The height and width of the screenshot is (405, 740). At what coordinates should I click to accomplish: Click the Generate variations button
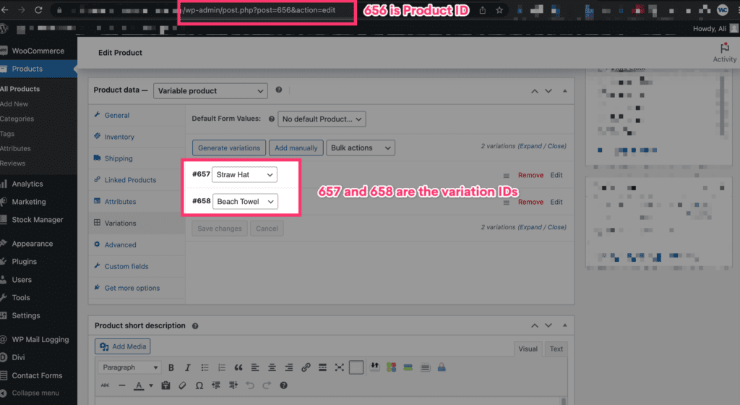pyautogui.click(x=229, y=148)
